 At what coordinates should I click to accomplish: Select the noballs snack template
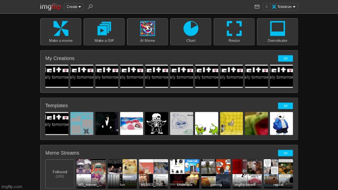pyautogui.click(x=132, y=123)
